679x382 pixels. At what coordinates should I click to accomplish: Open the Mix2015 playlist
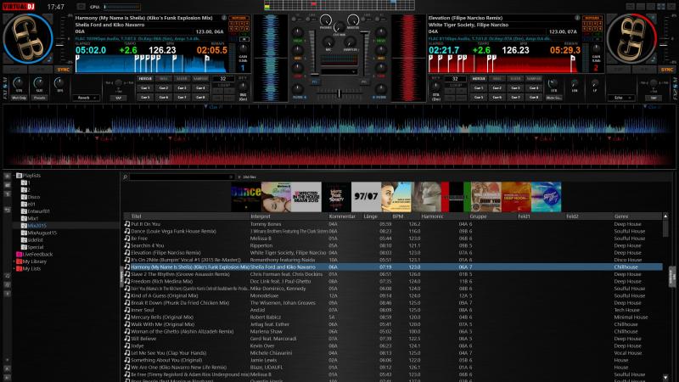tap(36, 226)
